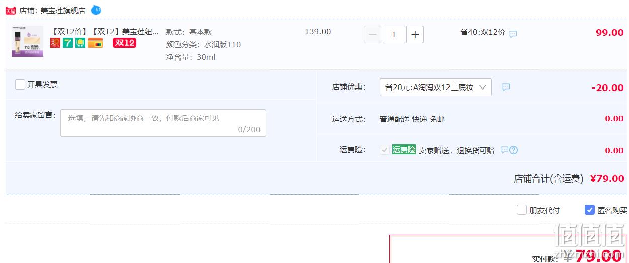This screenshot has height=263, width=629.
Task: Click the seller message text box
Action: tap(163, 123)
